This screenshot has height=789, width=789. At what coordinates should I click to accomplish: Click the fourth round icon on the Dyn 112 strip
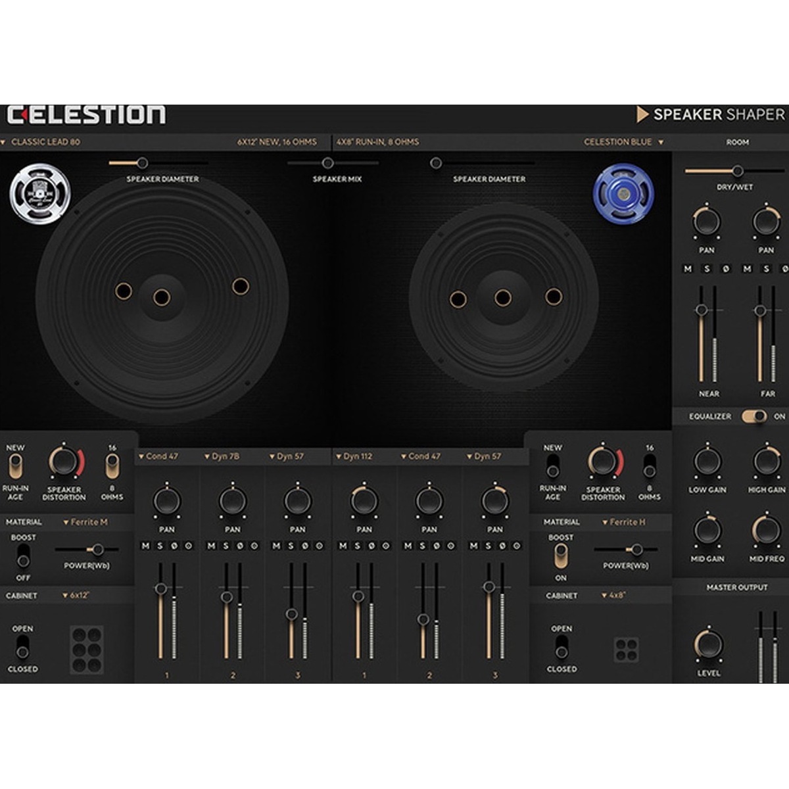coord(386,546)
